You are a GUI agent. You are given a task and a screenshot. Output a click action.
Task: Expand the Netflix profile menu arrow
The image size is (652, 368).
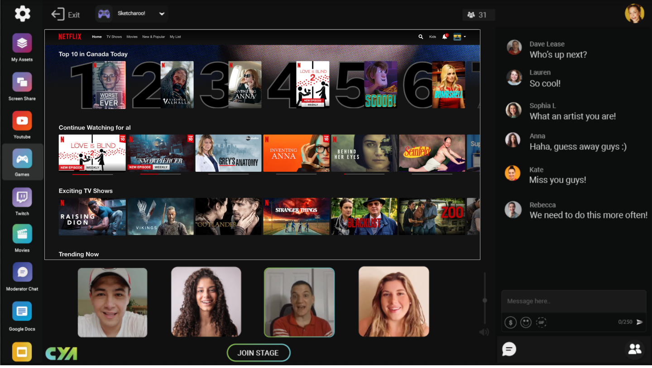465,37
